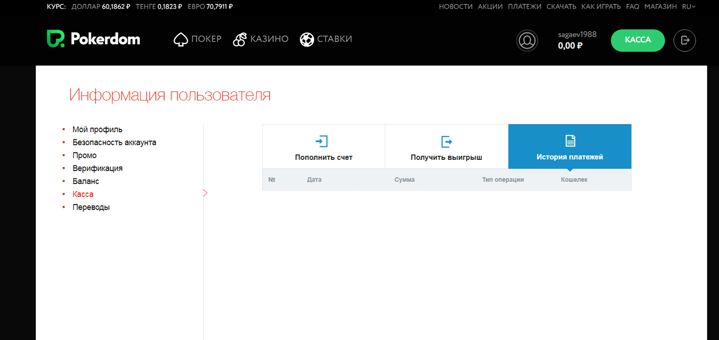The height and width of the screenshot is (340, 719).
Task: Open the МАГАЗИН top menu link
Action: coord(660,6)
